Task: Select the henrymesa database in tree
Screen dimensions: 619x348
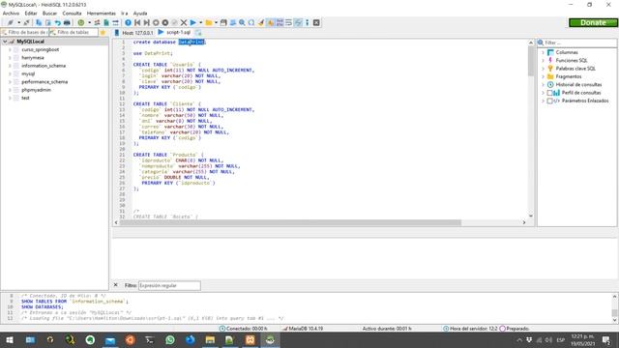Action: point(32,58)
